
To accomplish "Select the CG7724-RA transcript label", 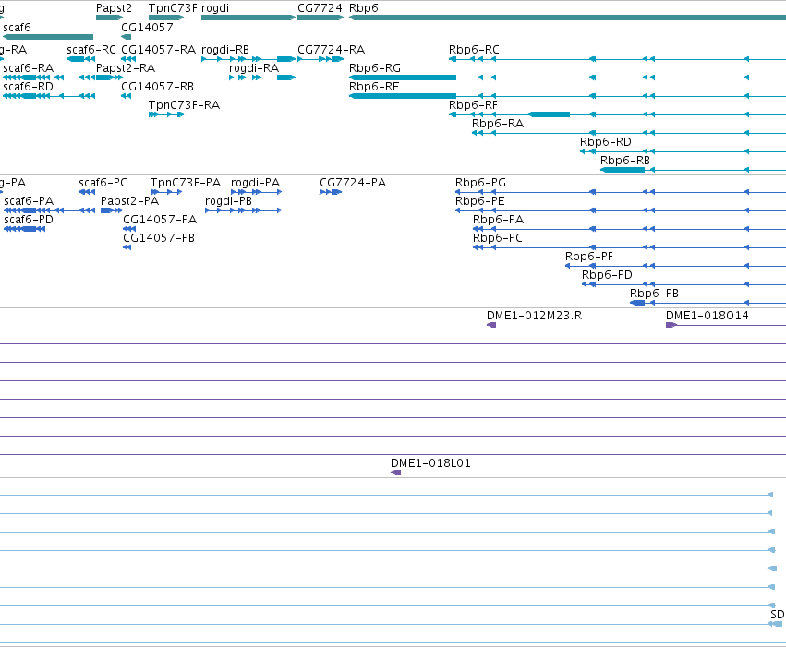I will (332, 50).
